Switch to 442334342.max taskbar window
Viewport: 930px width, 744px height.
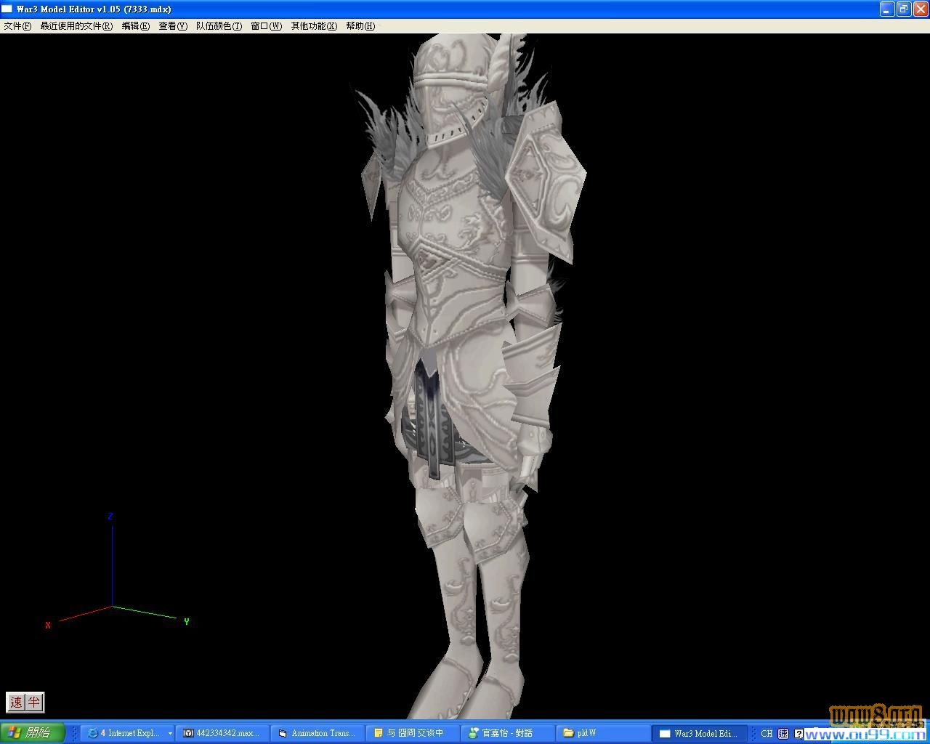[x=222, y=733]
